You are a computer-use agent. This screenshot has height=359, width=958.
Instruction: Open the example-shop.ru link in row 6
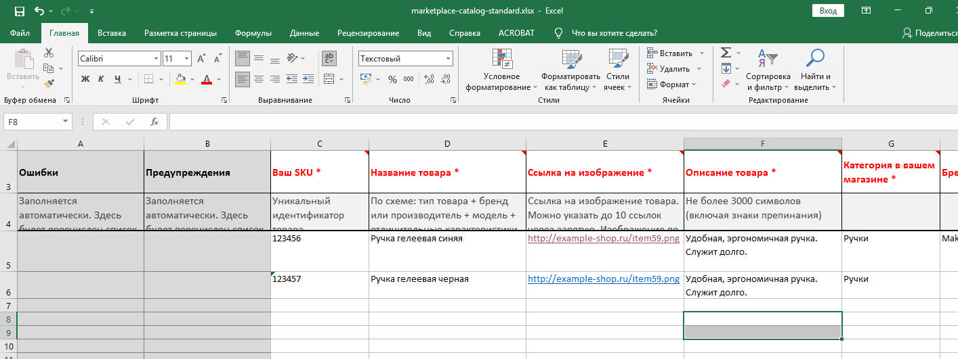pyautogui.click(x=603, y=279)
